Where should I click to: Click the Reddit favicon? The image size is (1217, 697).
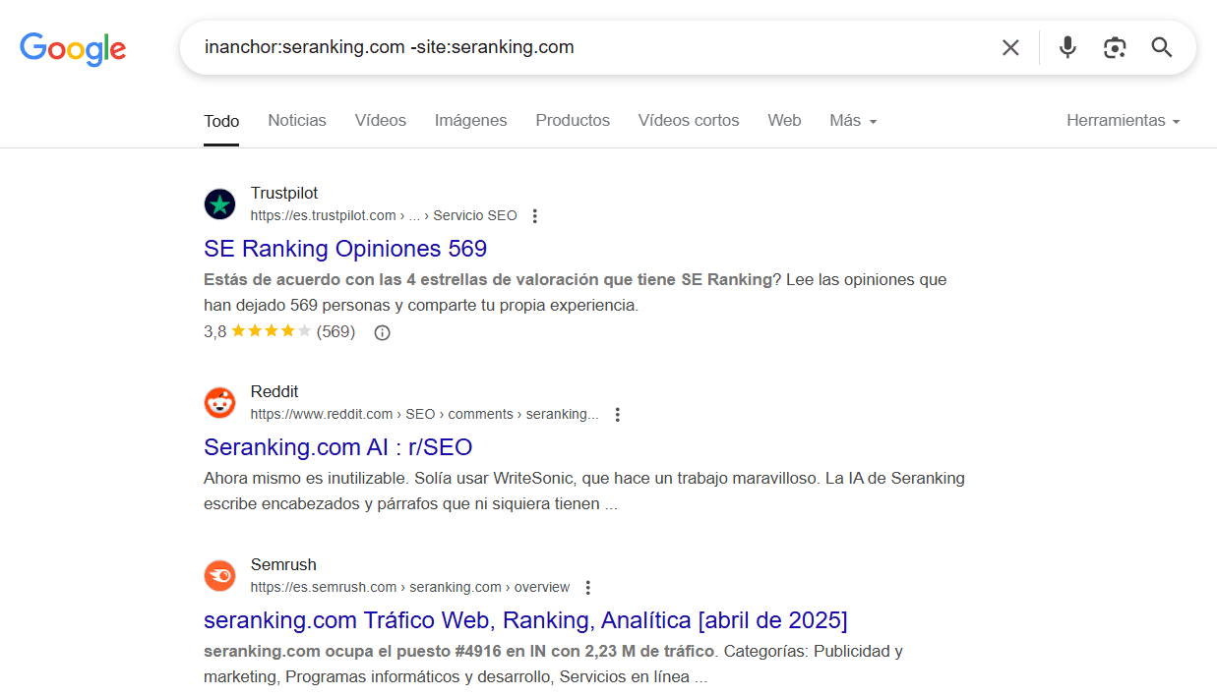pyautogui.click(x=220, y=403)
